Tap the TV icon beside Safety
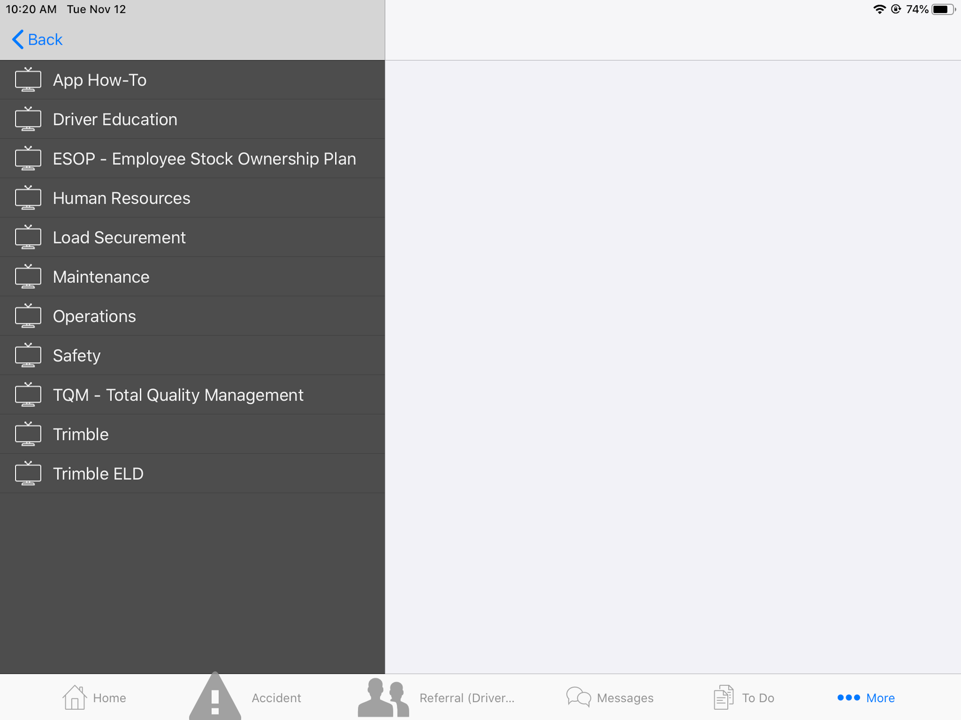Screen dimensions: 961x720 click(28, 355)
